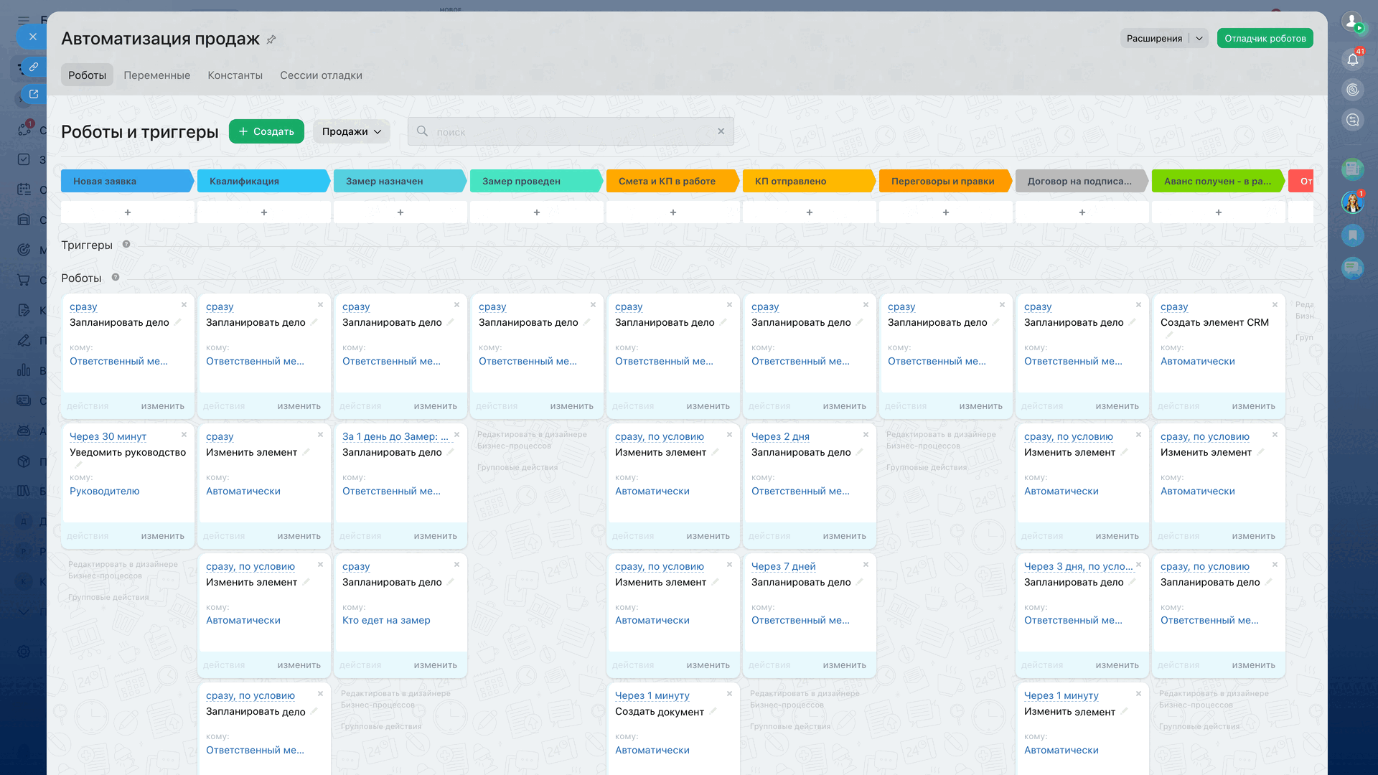The image size is (1378, 775).
Task: Click the bookmark icon in right sidebar
Action: [x=1352, y=235]
